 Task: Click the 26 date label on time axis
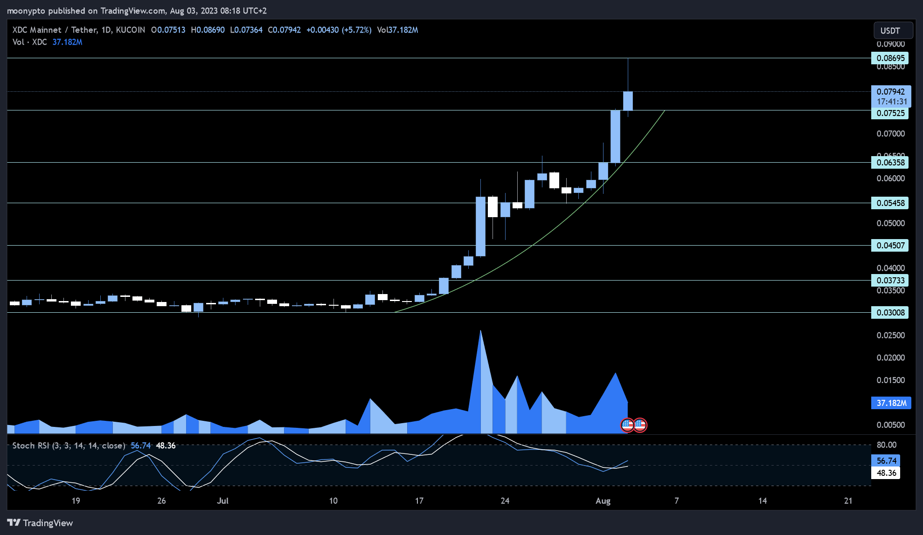[161, 501]
